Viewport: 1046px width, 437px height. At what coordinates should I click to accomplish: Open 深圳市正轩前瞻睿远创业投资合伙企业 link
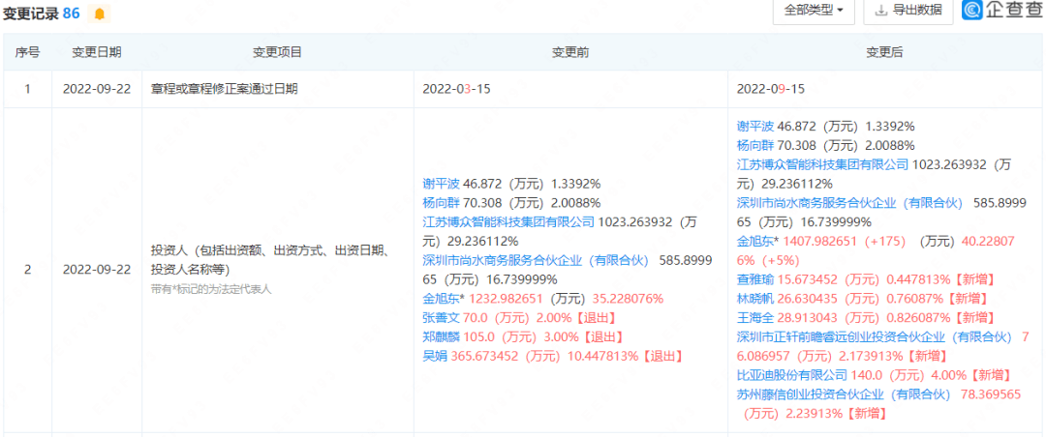click(x=874, y=337)
